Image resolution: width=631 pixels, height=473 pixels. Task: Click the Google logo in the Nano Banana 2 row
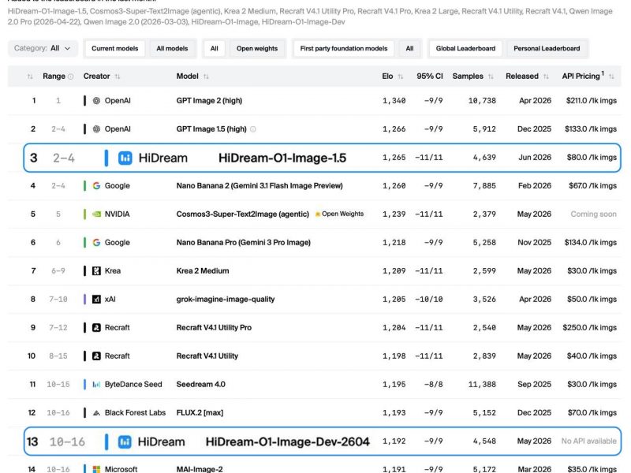point(96,186)
